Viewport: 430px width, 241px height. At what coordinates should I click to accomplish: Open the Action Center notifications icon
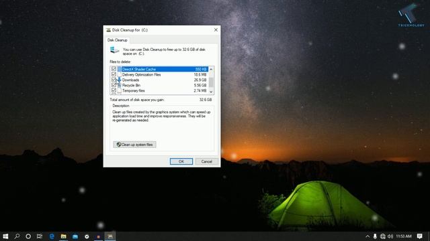[x=419, y=236]
